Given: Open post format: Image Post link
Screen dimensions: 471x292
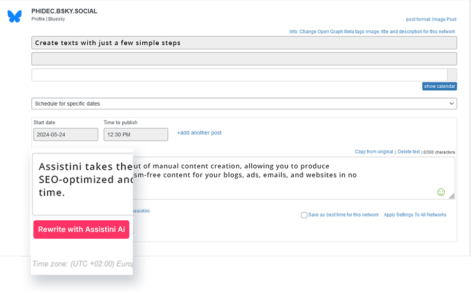Looking at the screenshot, I should [x=431, y=19].
